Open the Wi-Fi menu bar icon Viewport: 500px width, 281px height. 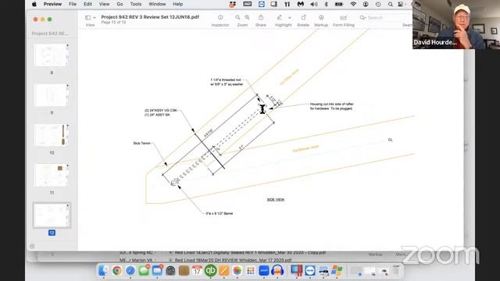click(x=353, y=4)
